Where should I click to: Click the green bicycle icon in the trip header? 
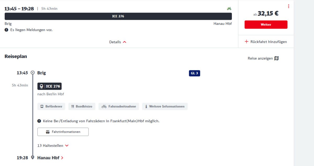tap(229, 9)
